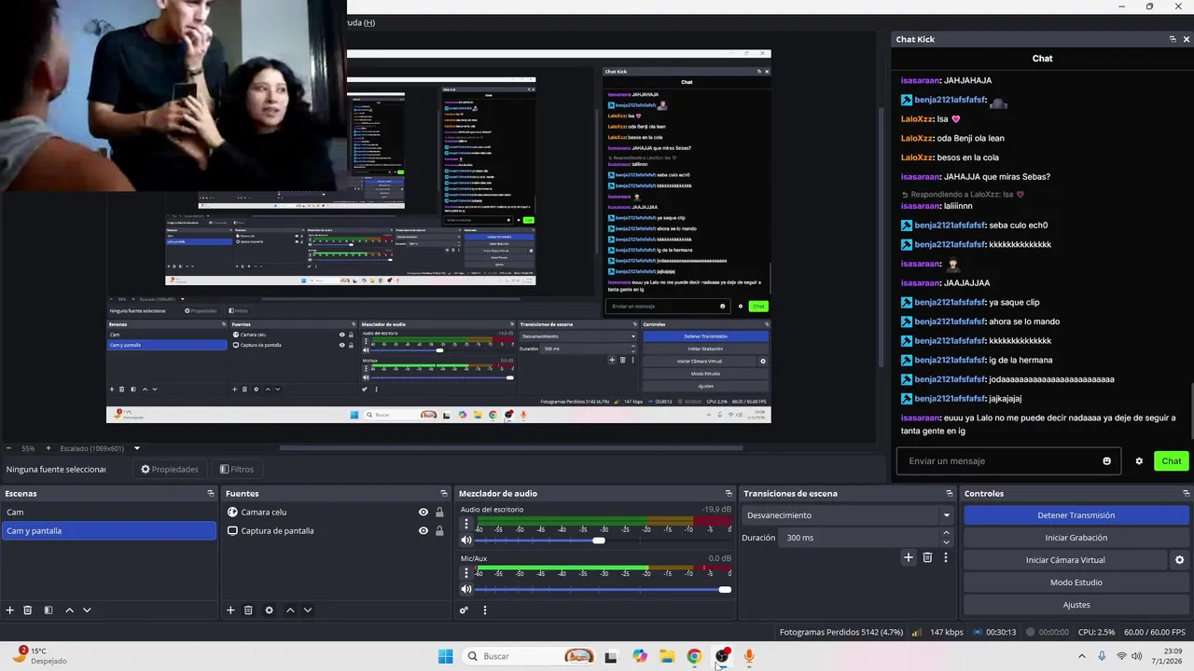The image size is (1194, 671).
Task: Open transition properties three-dot menu
Action: click(945, 557)
